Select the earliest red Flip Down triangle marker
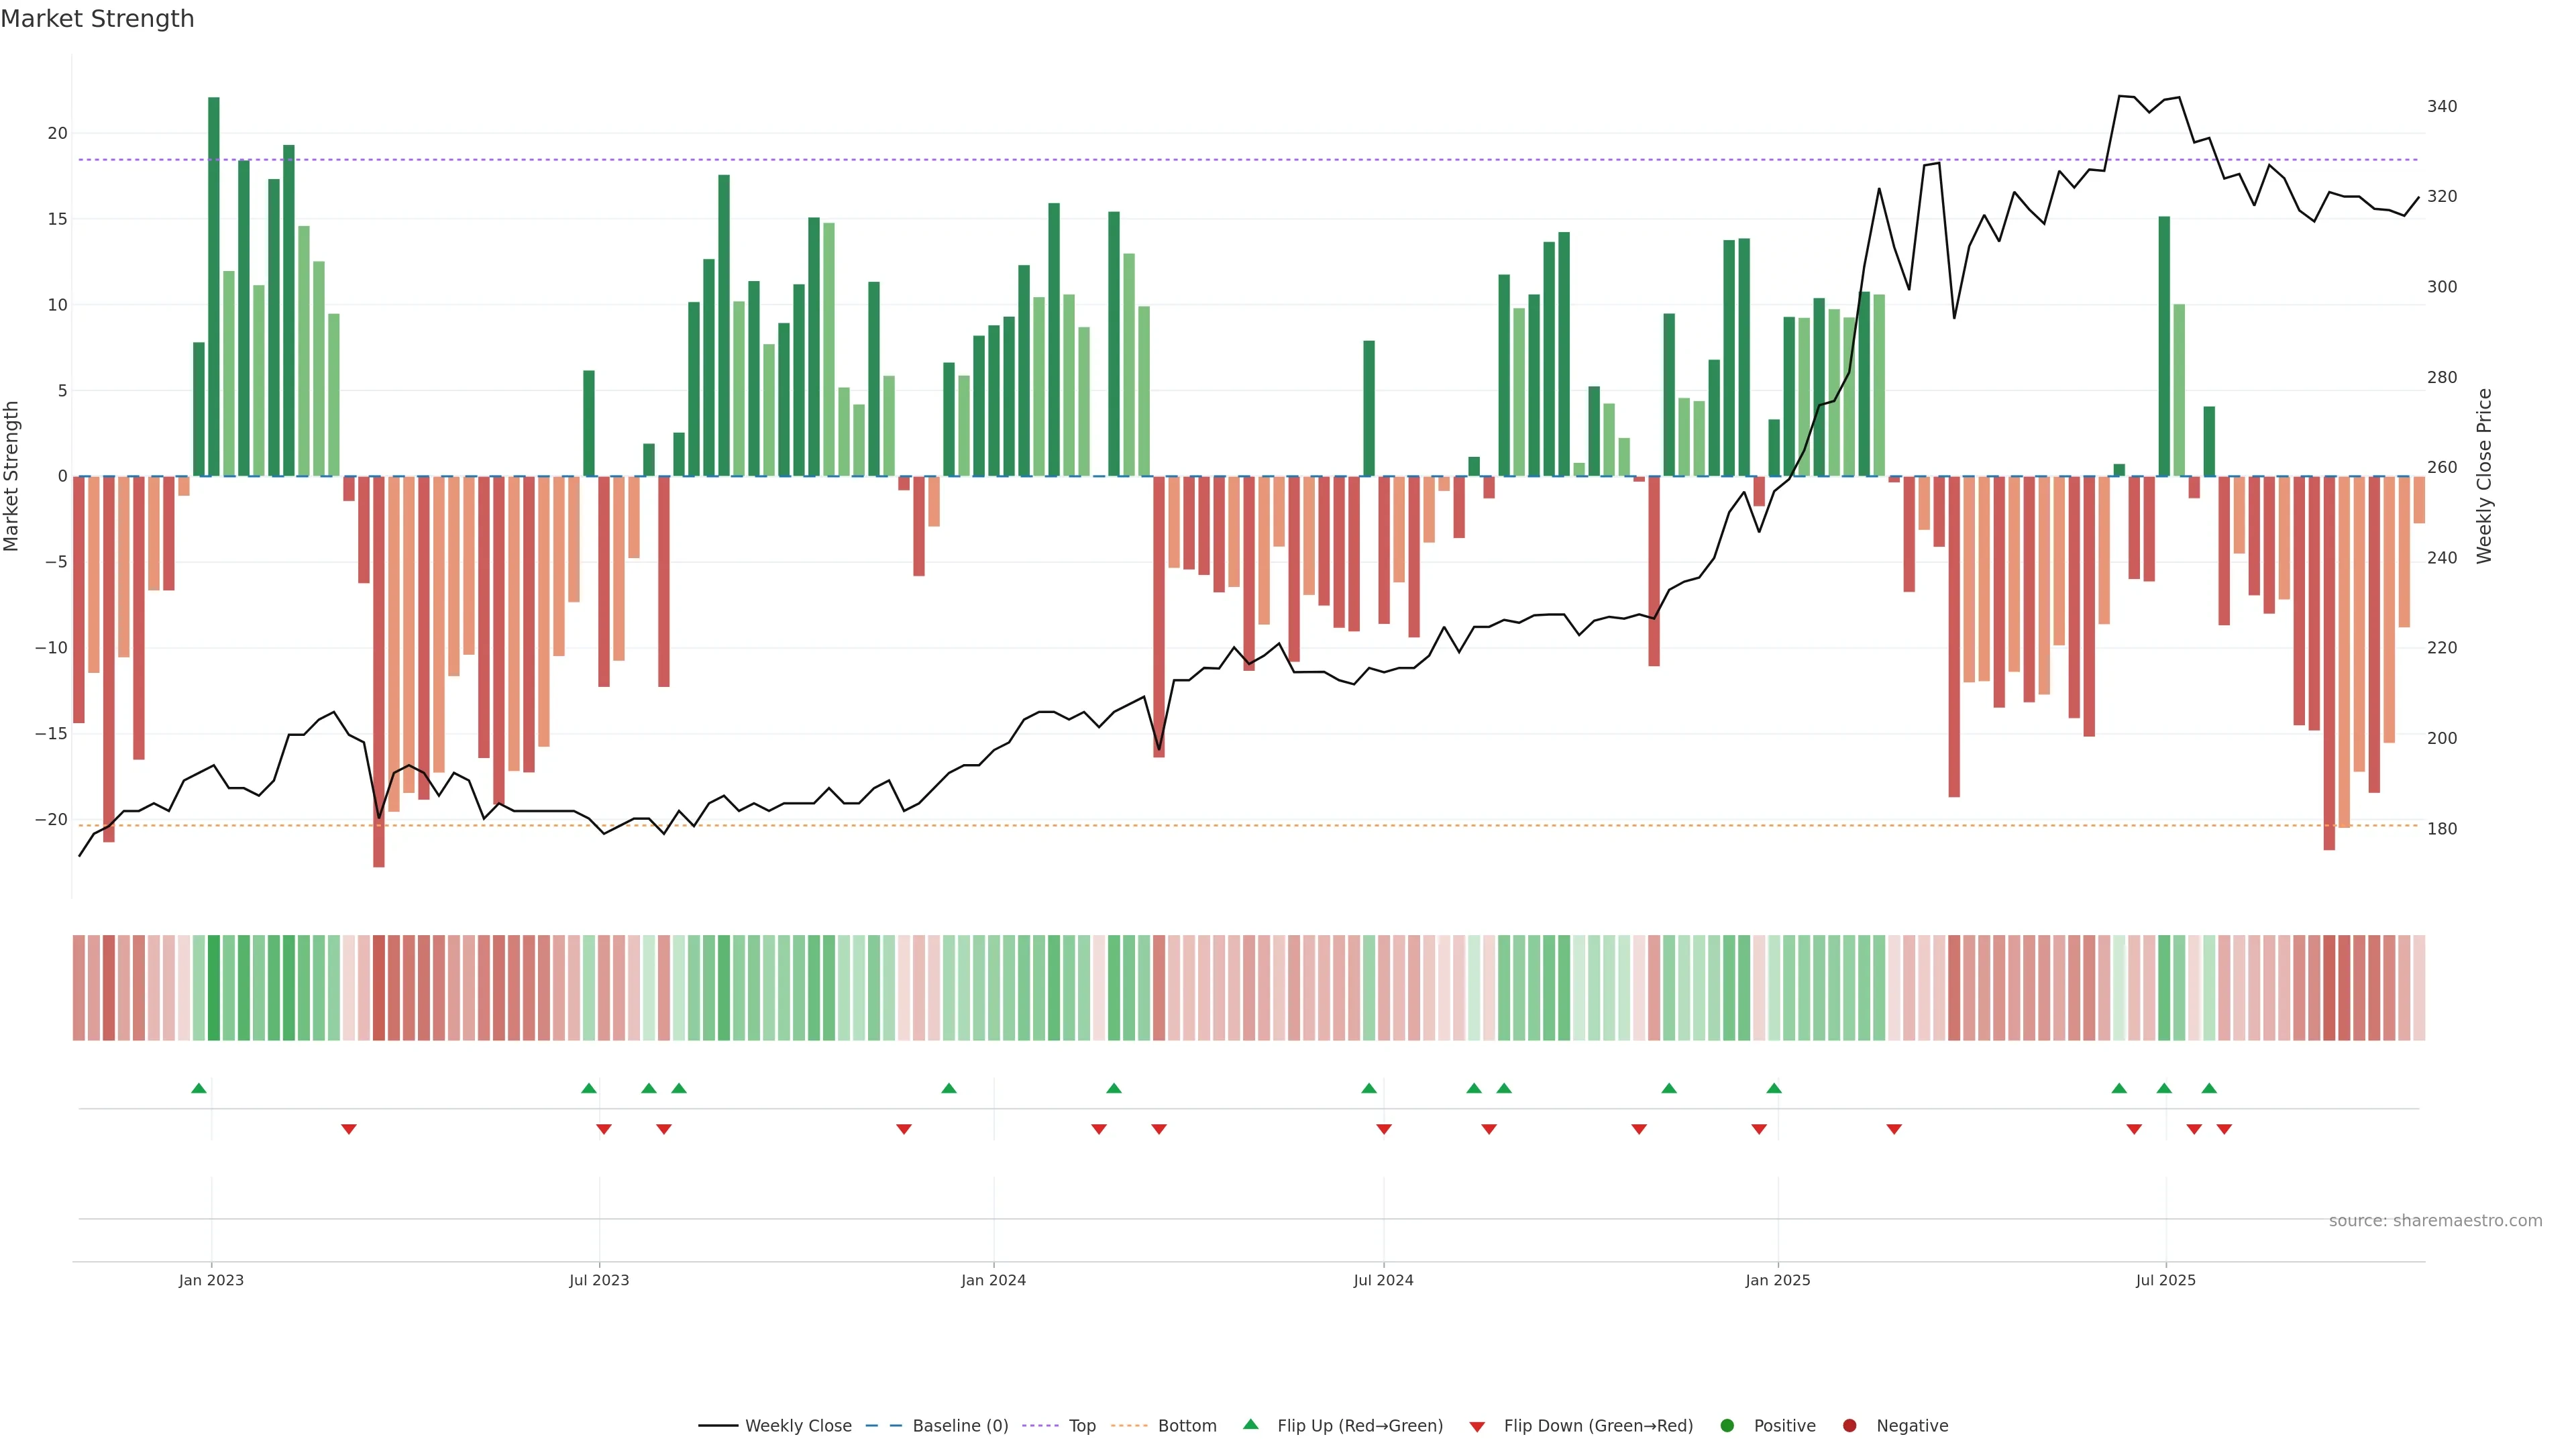The width and height of the screenshot is (2576, 1449). click(348, 1129)
